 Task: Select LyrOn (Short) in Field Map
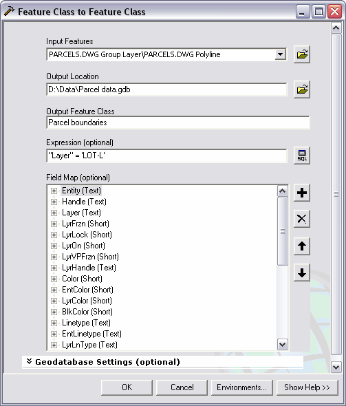83,246
